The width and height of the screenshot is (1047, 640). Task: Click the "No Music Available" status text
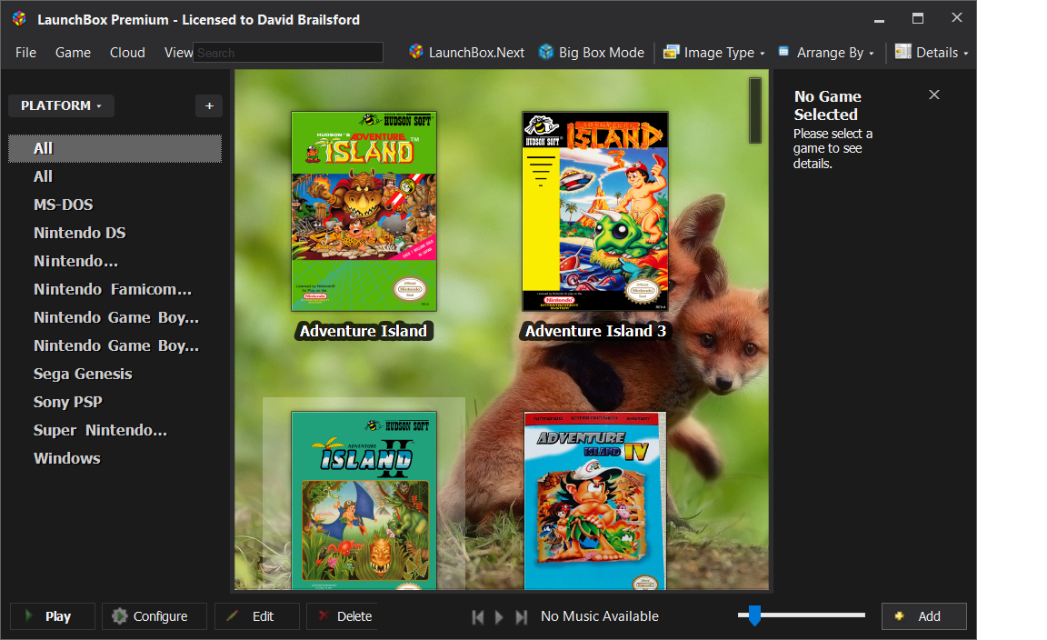point(600,616)
